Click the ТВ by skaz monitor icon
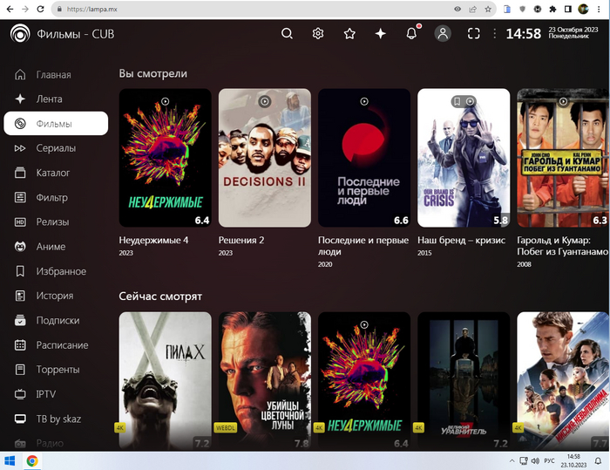Image resolution: width=610 pixels, height=470 pixels. coord(20,419)
